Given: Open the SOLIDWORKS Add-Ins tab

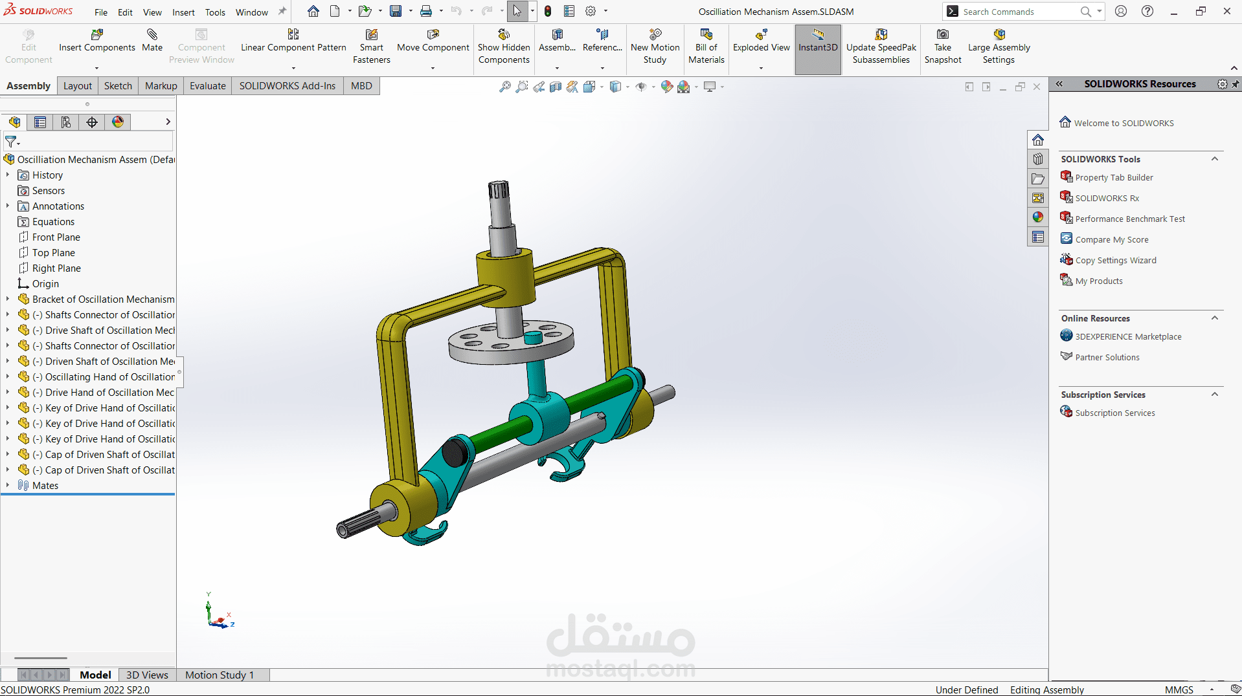Looking at the screenshot, I should click(x=288, y=86).
